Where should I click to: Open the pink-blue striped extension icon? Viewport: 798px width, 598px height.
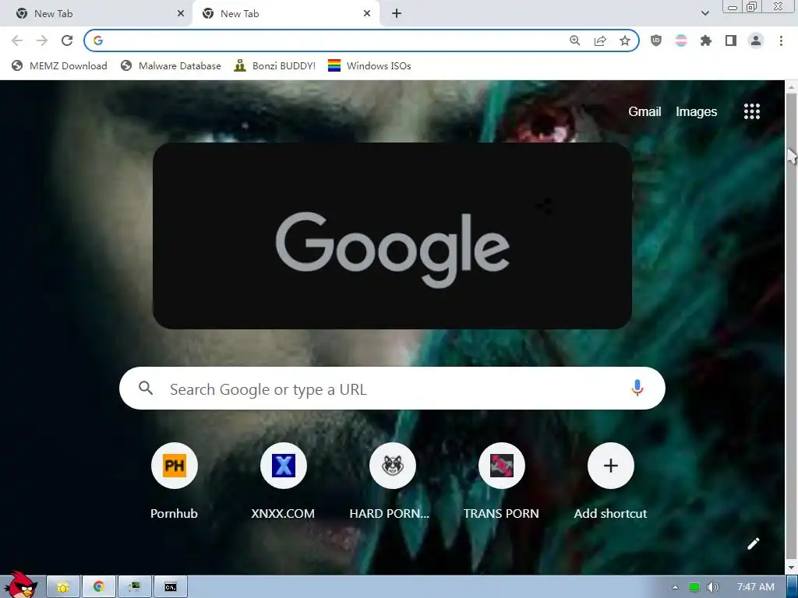681,40
